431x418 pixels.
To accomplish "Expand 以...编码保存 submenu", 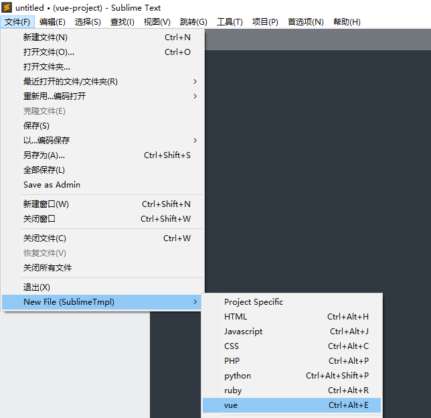I will coord(103,141).
